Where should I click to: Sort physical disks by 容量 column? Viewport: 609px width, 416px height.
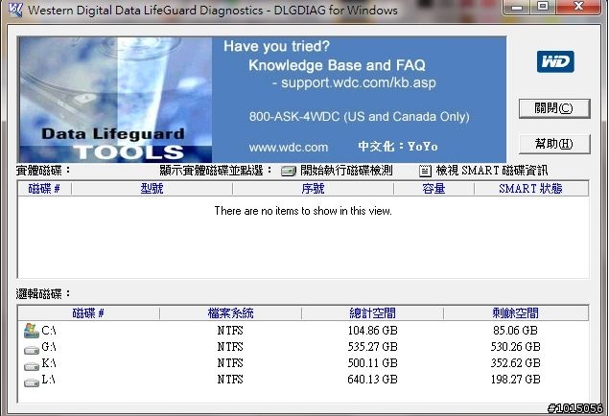click(433, 189)
